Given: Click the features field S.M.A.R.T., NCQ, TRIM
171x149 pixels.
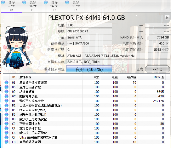Looking at the screenshot, I should click(118, 62).
